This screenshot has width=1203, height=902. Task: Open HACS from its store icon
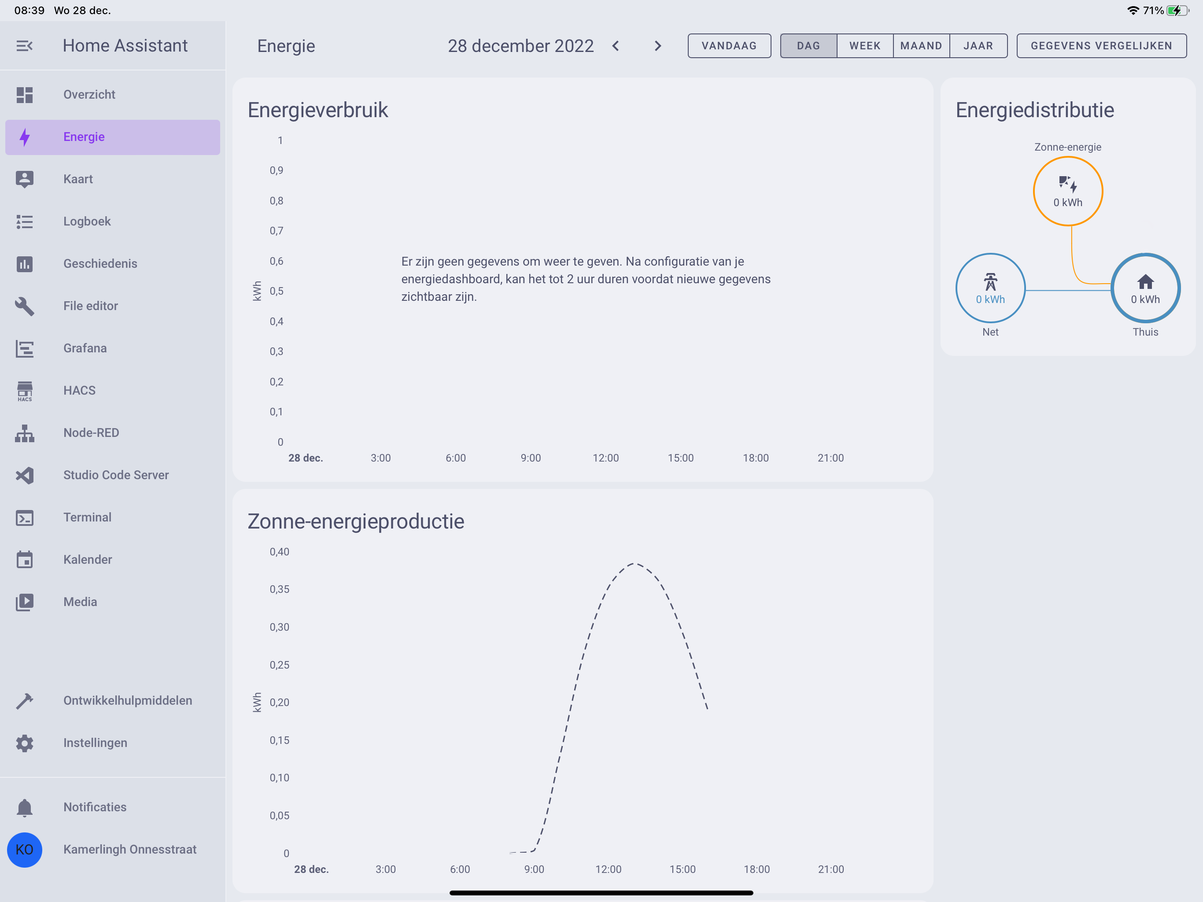point(25,391)
